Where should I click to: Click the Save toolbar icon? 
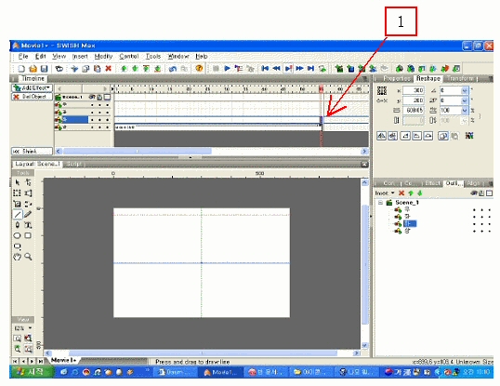point(44,69)
